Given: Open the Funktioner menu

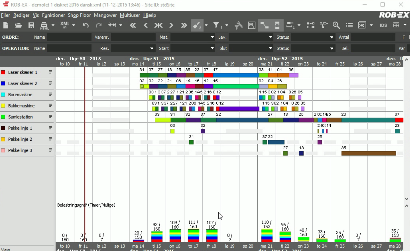Looking at the screenshot, I should 53,15.
